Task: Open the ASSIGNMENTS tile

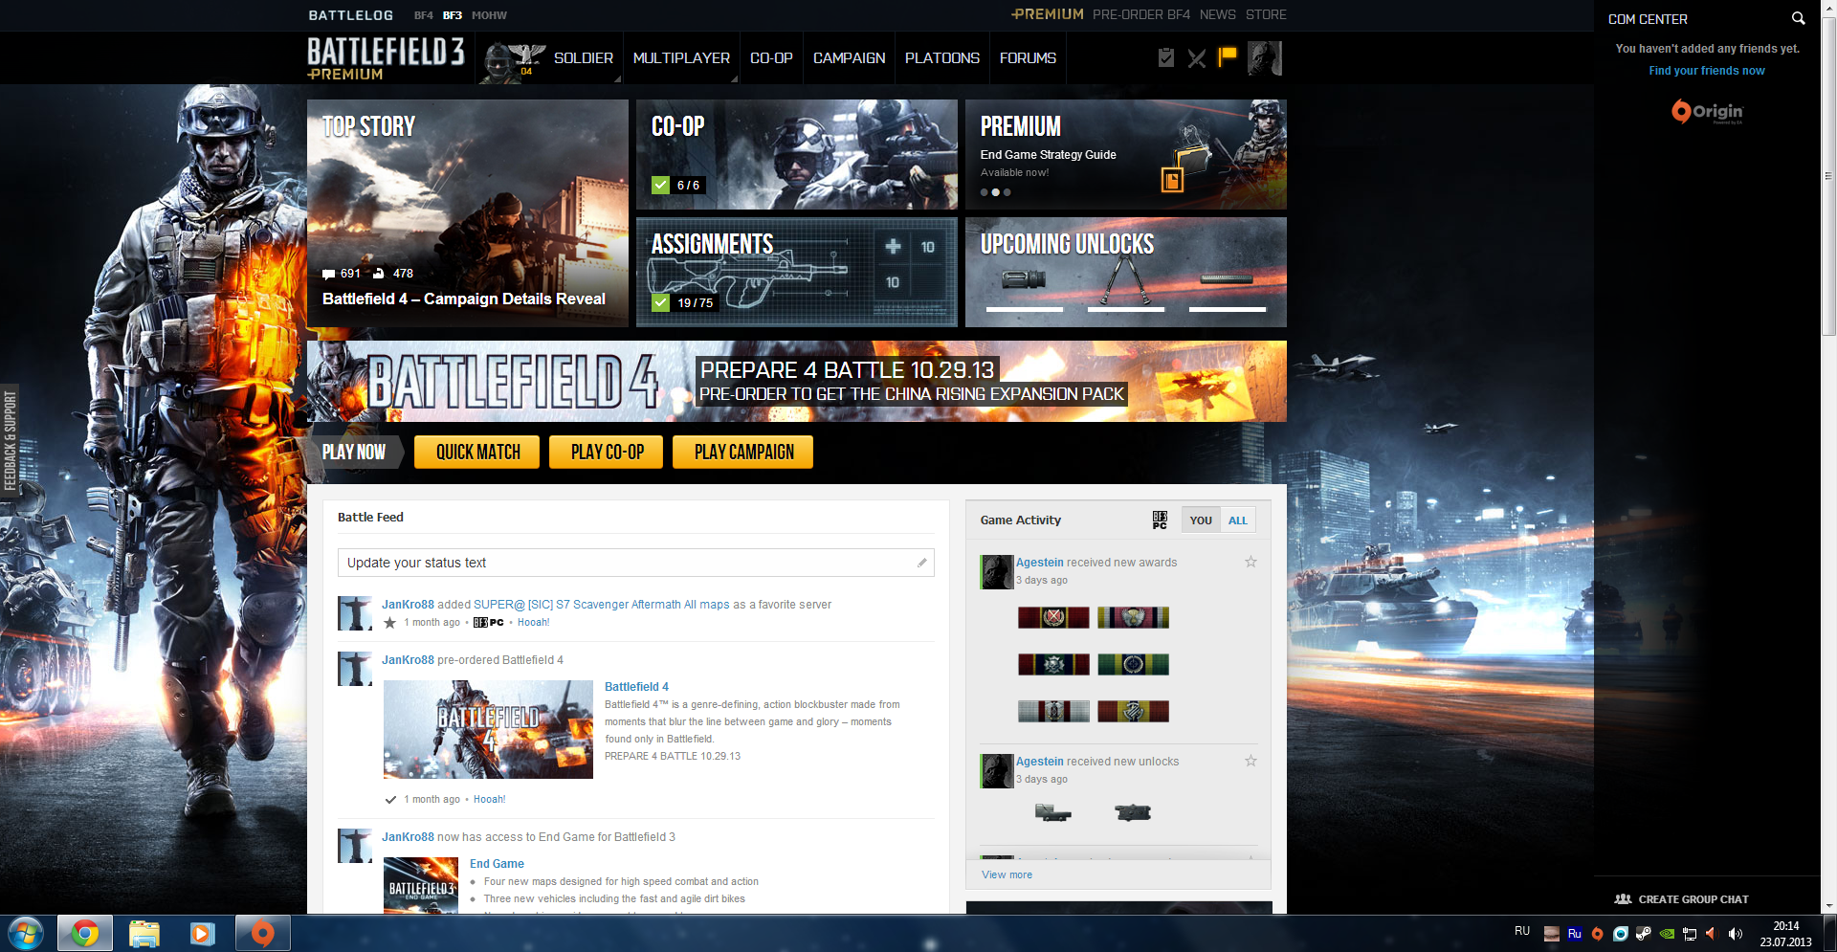Action: coord(797,273)
